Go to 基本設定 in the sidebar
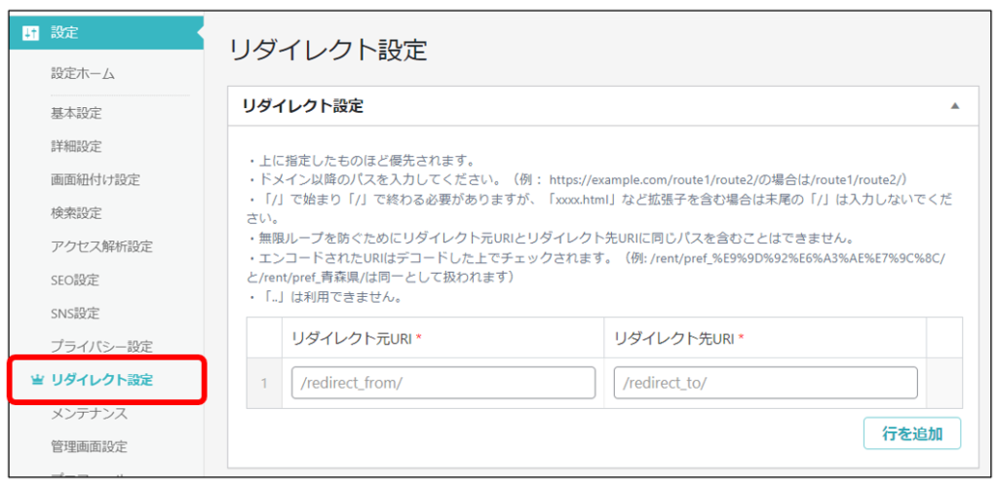Viewport: 998px width, 486px height. pos(76,113)
